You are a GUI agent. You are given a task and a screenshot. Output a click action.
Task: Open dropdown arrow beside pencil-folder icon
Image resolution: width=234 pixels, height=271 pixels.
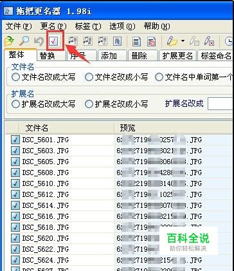coord(183,41)
